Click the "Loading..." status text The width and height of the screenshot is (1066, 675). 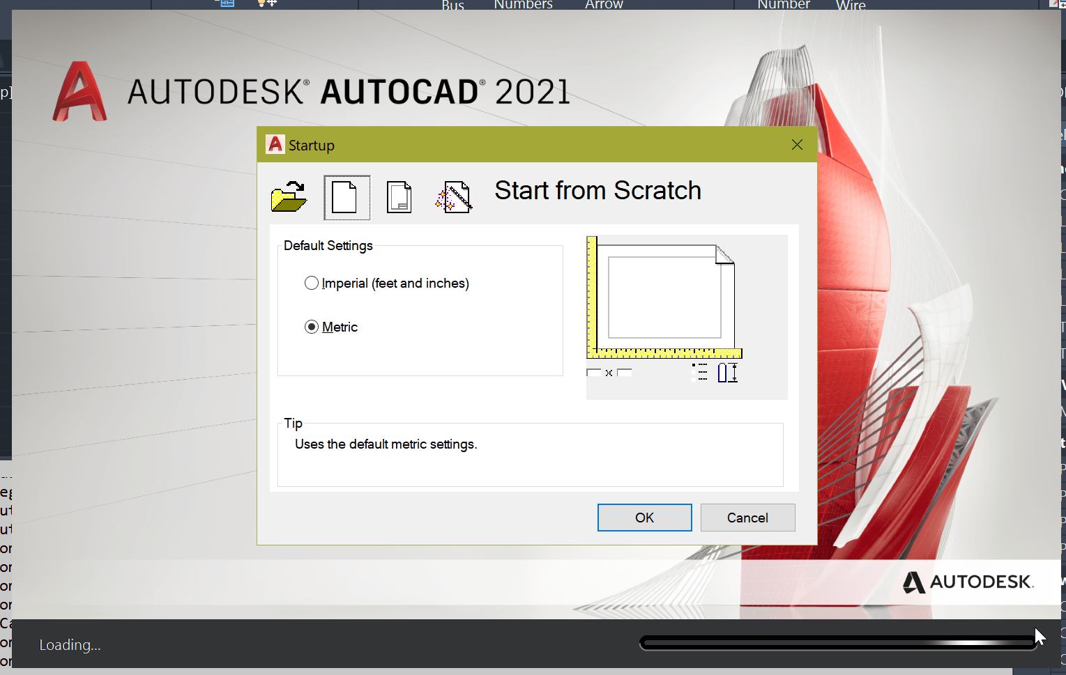tap(70, 645)
